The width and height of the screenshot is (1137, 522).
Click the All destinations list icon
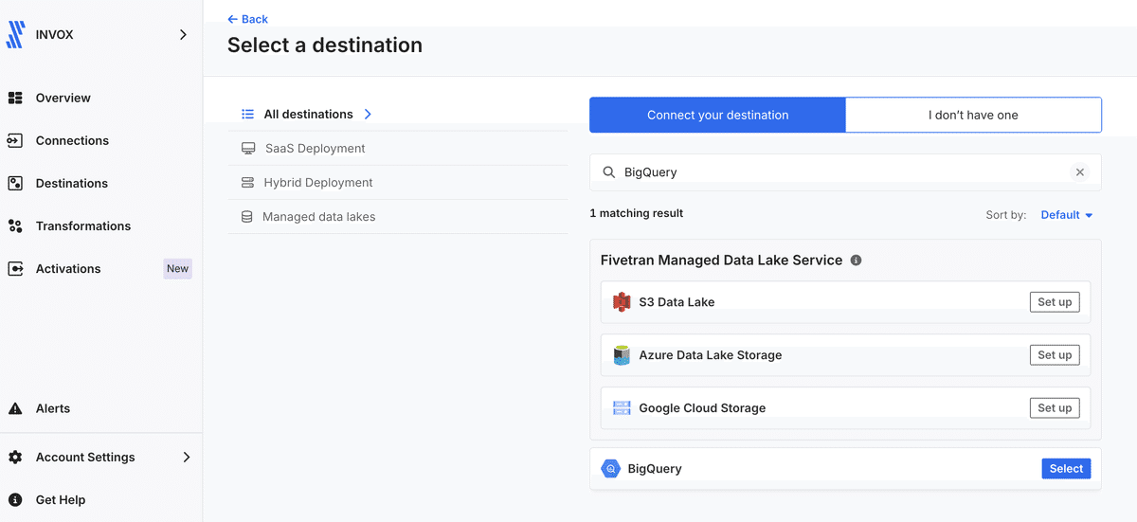coord(248,114)
